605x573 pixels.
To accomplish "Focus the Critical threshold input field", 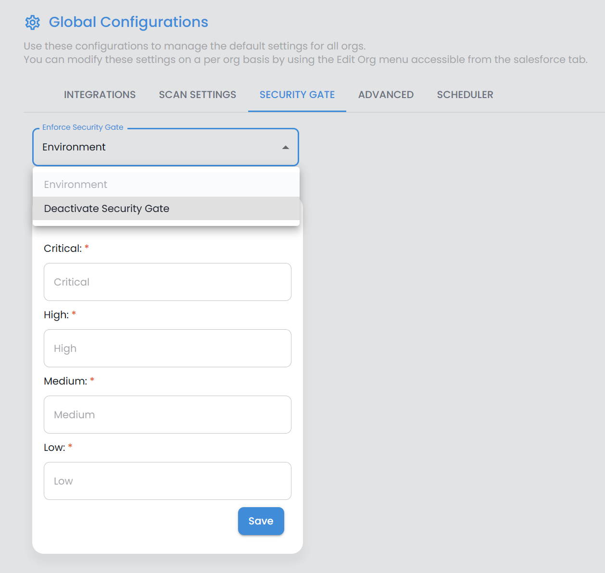I will (167, 282).
